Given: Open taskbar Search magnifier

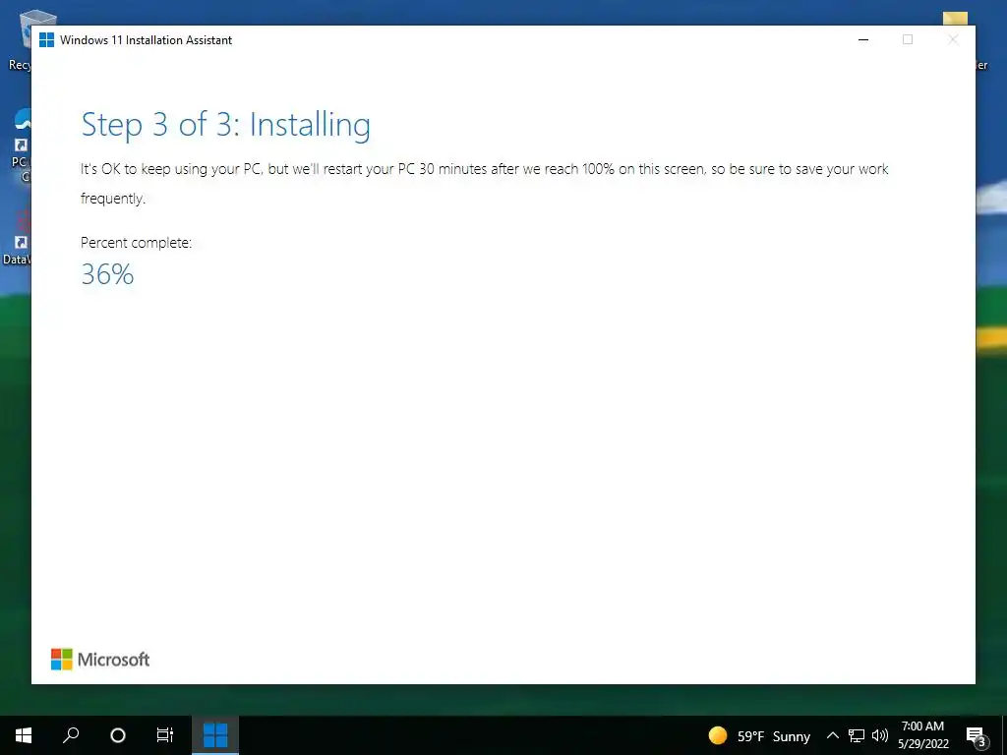Looking at the screenshot, I should coord(71,735).
